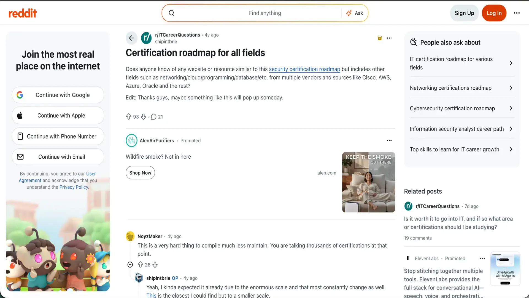The height and width of the screenshot is (298, 529).
Task: Upvote NoyzMaker's comment
Action: (141, 265)
